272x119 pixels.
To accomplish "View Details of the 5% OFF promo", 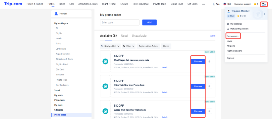I will tap(165, 117).
